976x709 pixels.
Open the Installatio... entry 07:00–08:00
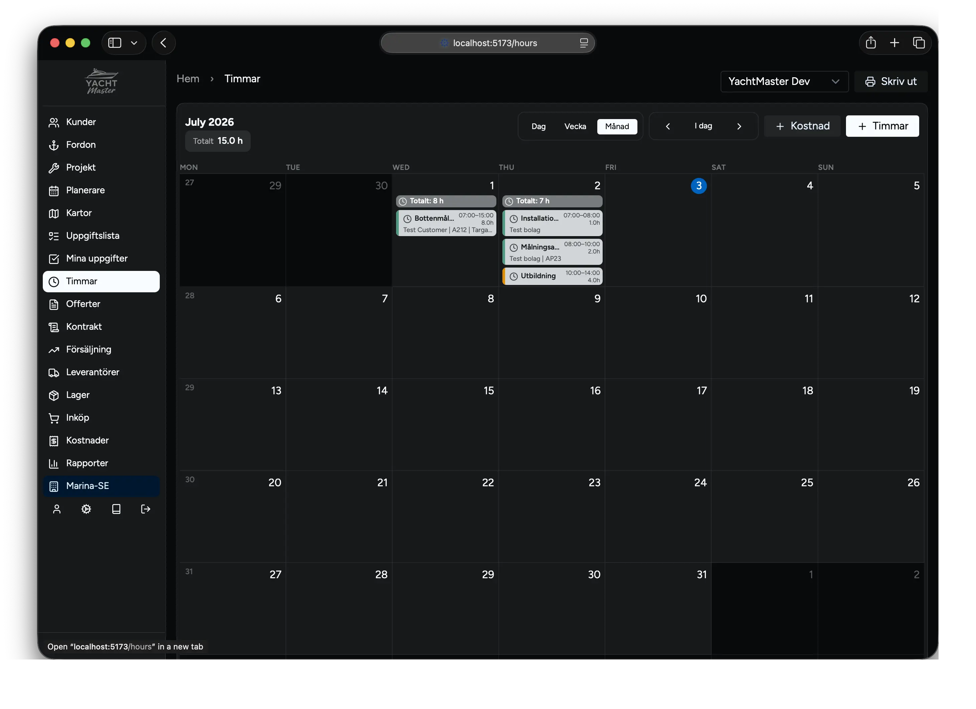553,223
